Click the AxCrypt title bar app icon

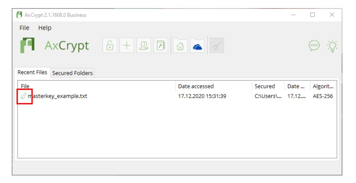pyautogui.click(x=19, y=15)
